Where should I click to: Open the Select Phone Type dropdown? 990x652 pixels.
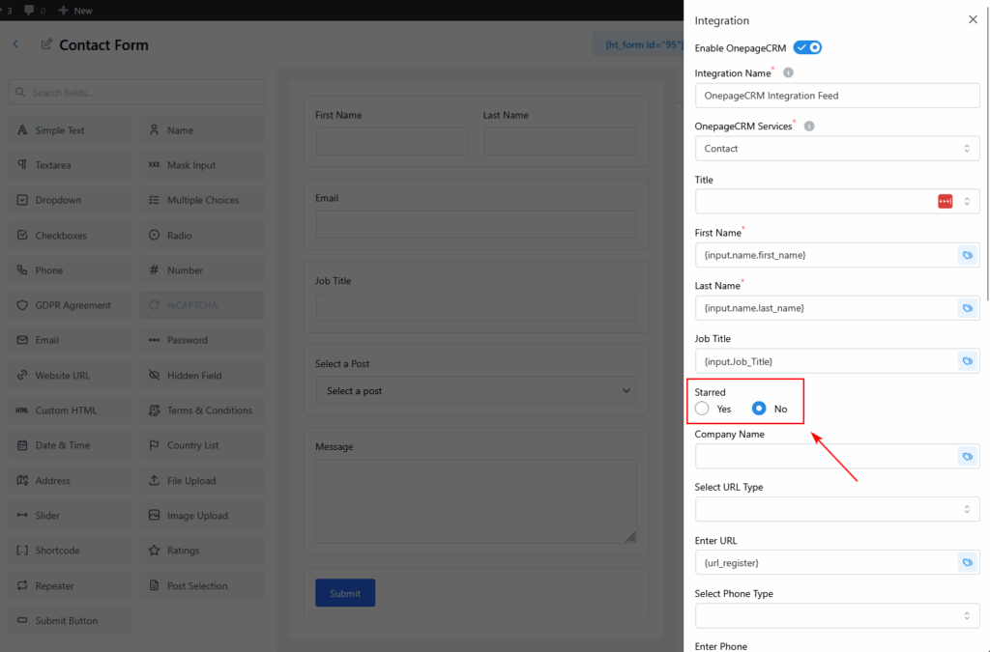click(x=836, y=615)
